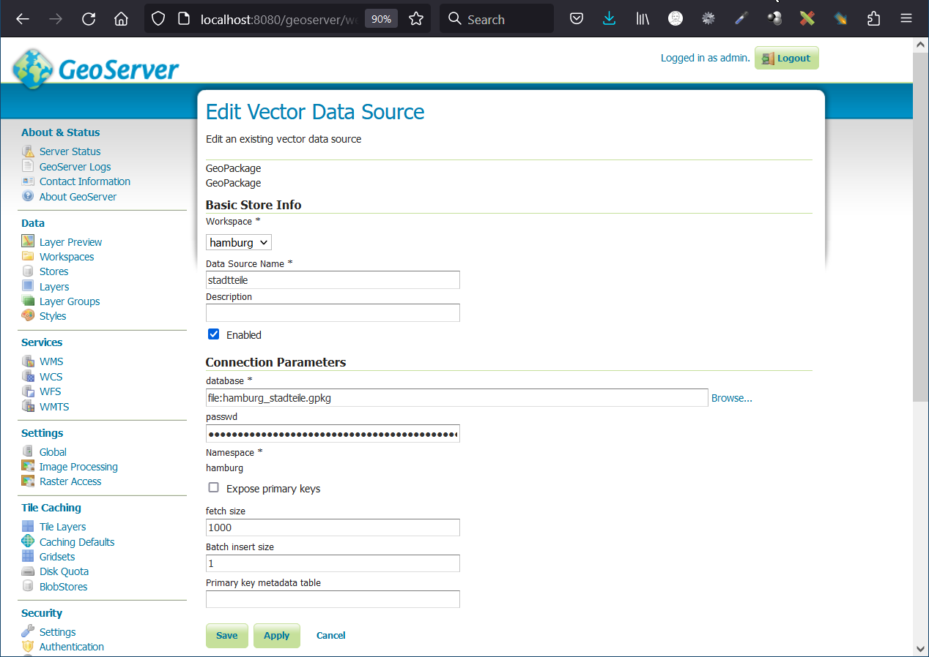Click the browser Search box
The image size is (929, 657).
(x=497, y=19)
